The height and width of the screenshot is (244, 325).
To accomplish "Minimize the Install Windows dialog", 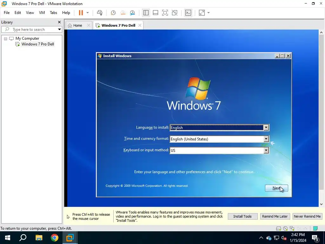I will click(x=277, y=56).
